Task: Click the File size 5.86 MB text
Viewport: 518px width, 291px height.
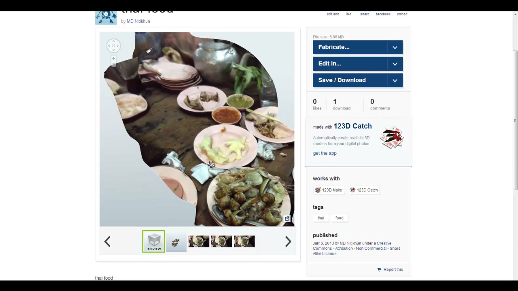Action: point(328,37)
